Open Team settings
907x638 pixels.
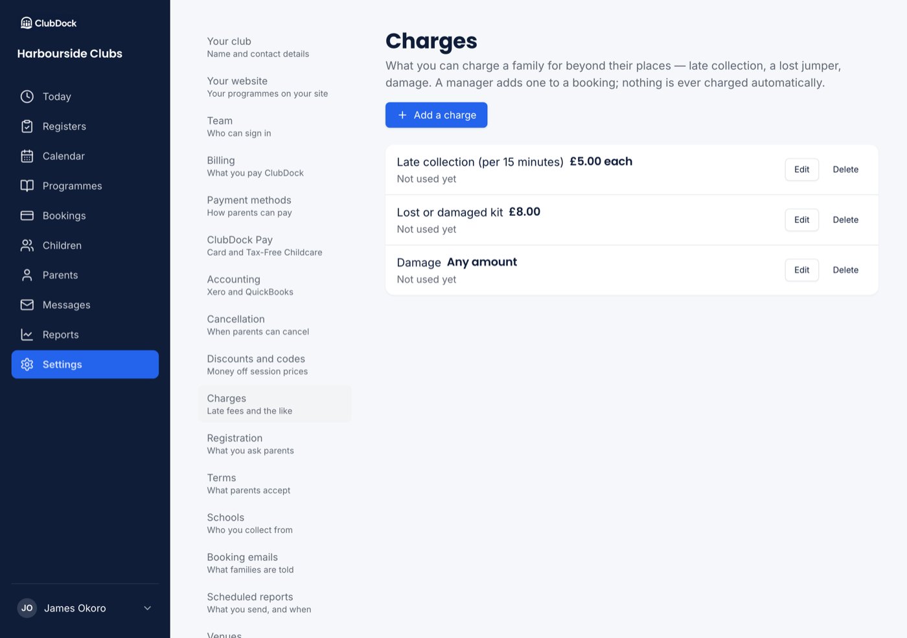coord(275,126)
